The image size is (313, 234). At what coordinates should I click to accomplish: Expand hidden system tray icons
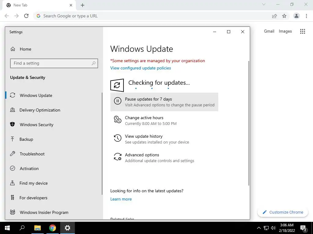click(259, 228)
